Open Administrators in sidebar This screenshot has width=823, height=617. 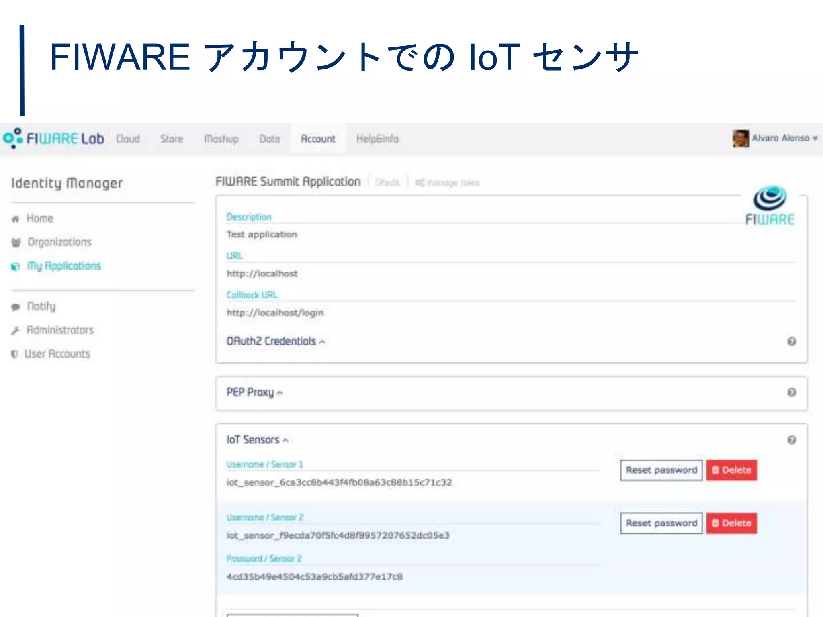(x=60, y=330)
